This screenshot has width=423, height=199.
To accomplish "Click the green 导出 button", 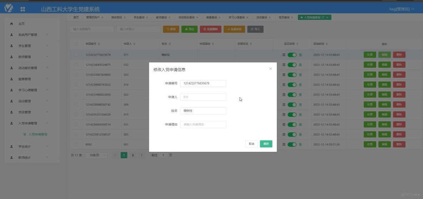I will coord(189,29).
